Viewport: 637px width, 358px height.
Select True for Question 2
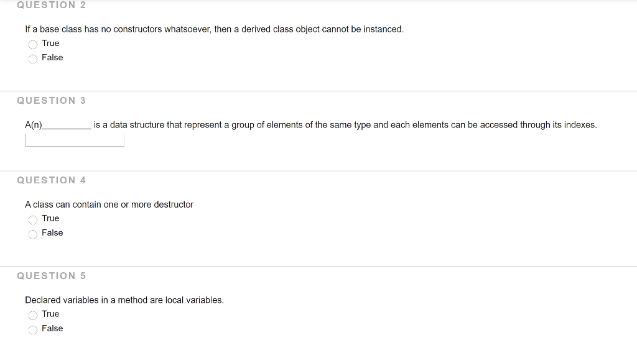pyautogui.click(x=32, y=44)
